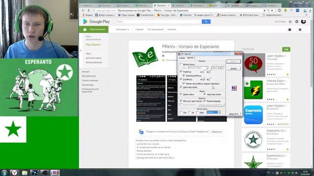The image size is (314, 176).
Task: Click the Google Play search field
Action: pos(158,22)
